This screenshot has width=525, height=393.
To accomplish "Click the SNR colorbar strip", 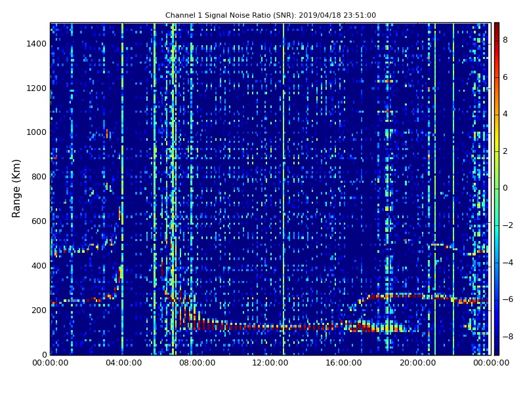I will click(x=497, y=189).
